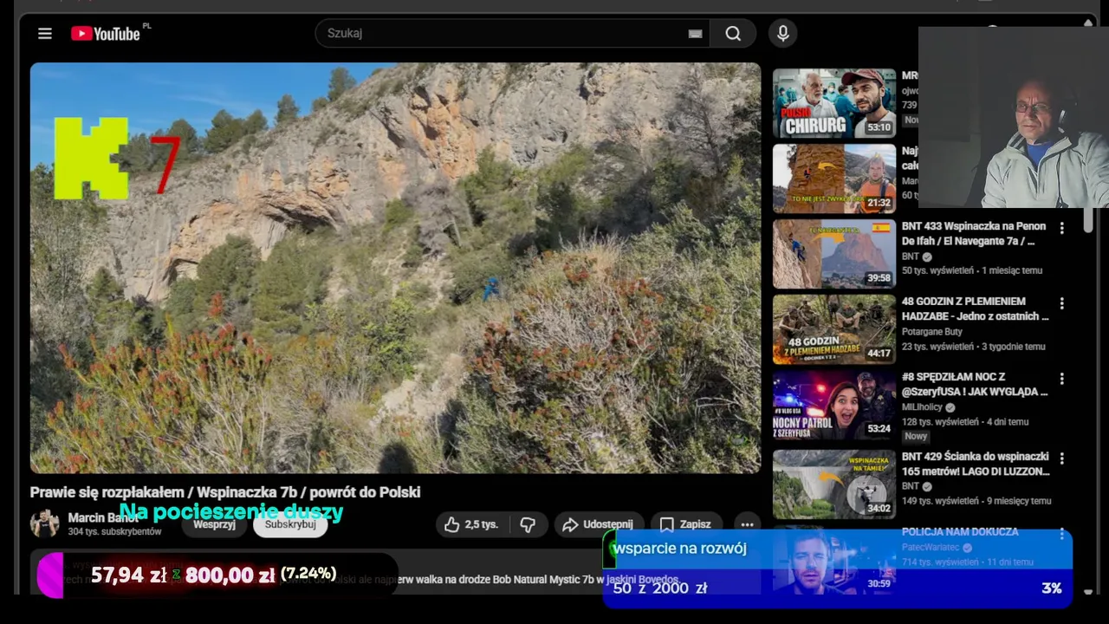
Task: Go to YouTube home via logo
Action: pyautogui.click(x=105, y=34)
